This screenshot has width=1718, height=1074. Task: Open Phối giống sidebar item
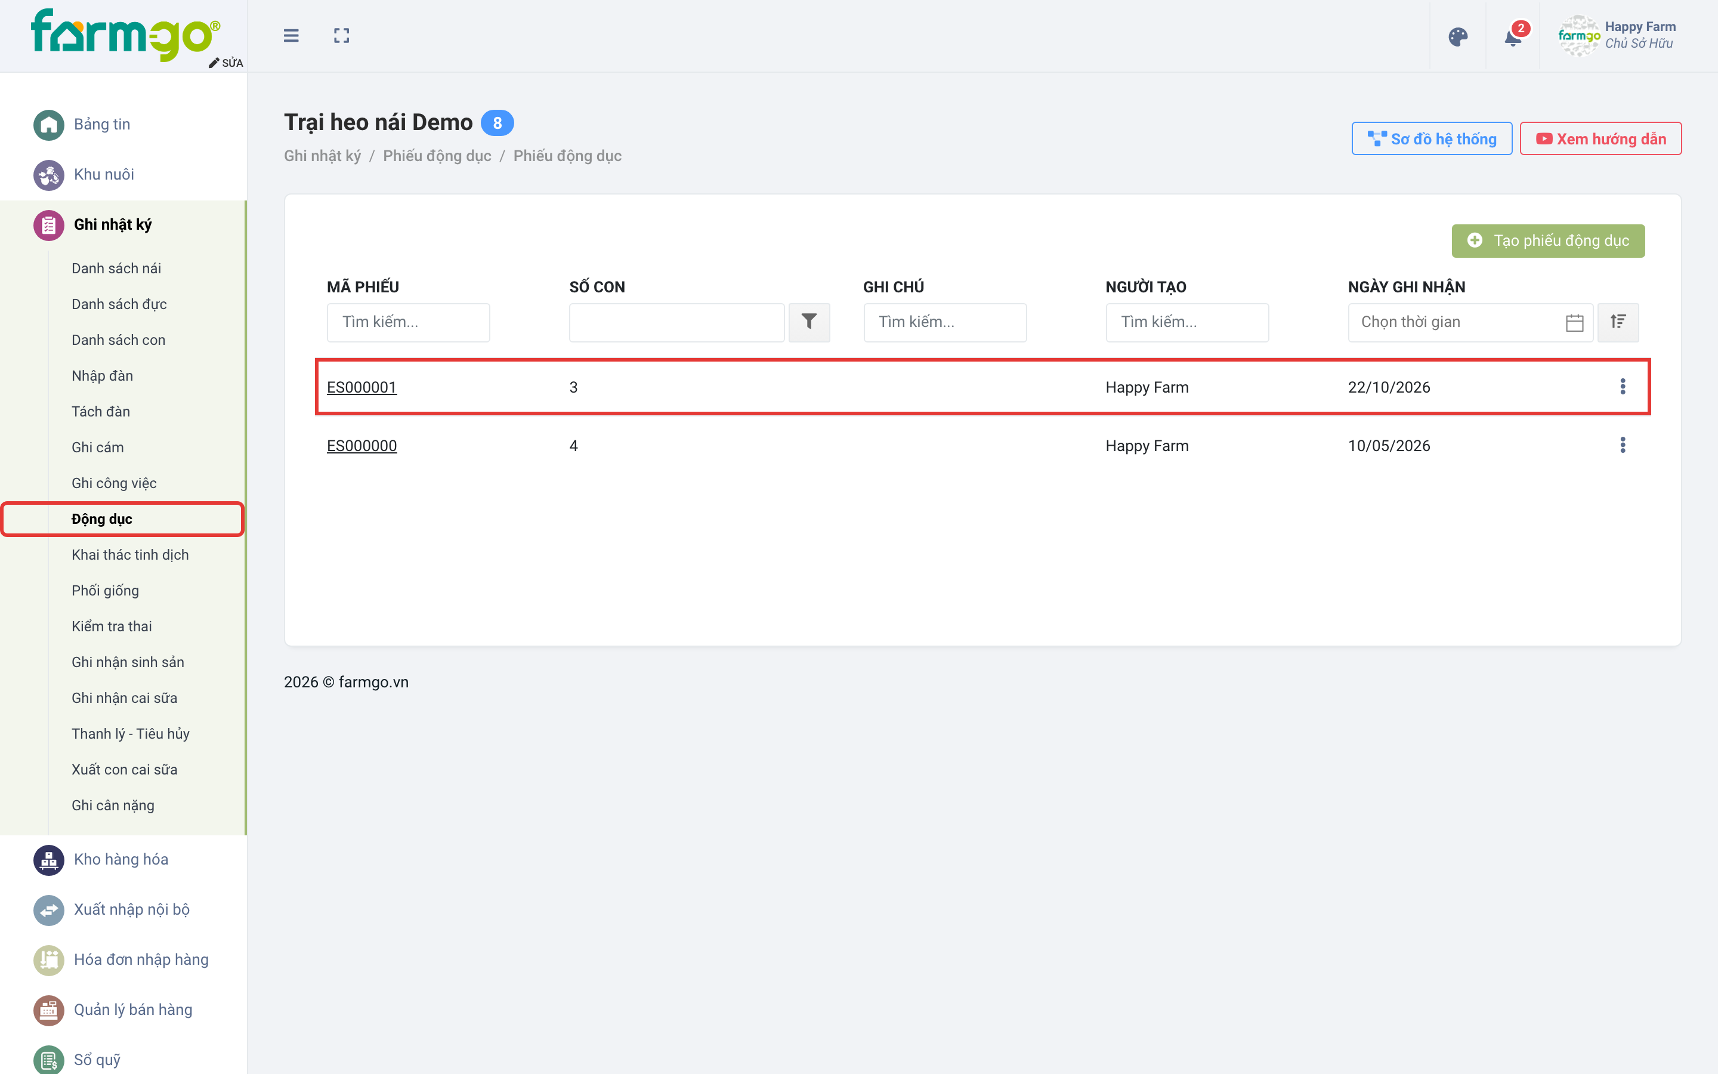(105, 591)
